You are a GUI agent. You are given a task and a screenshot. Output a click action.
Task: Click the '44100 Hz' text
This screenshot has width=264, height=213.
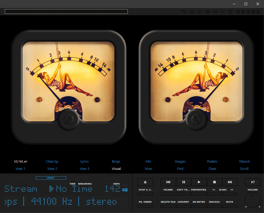[52, 201]
